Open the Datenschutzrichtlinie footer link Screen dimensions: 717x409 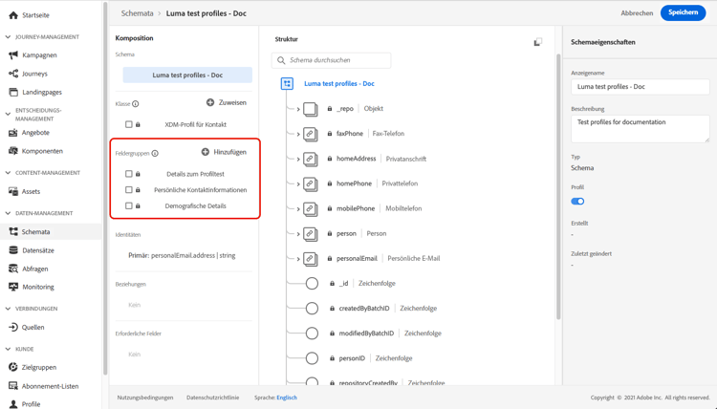click(x=212, y=398)
